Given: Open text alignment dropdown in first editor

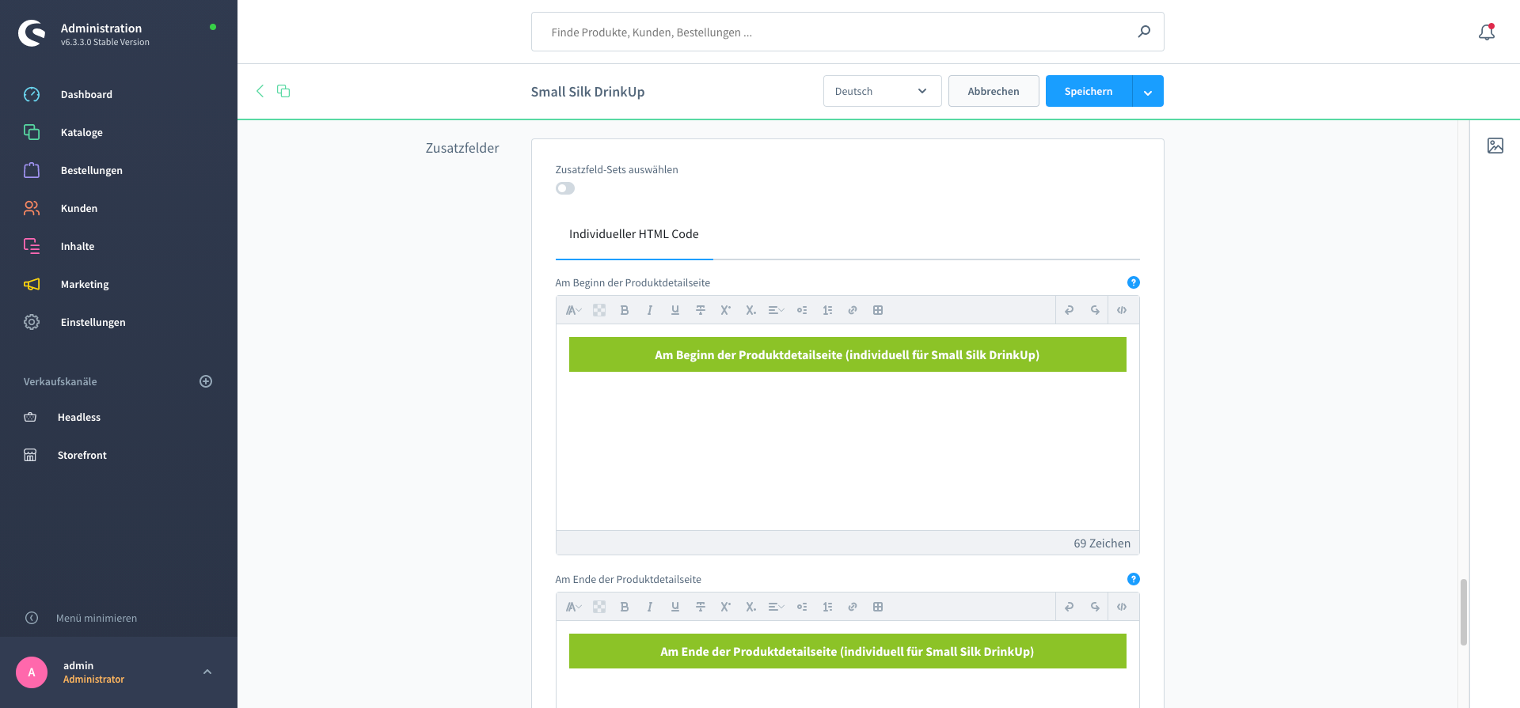Looking at the screenshot, I should click(x=777, y=310).
